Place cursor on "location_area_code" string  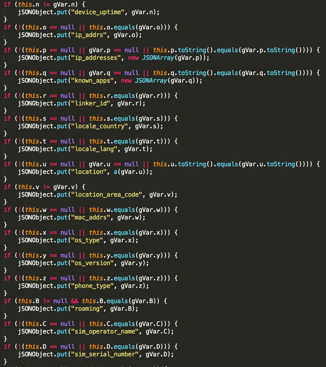click(x=107, y=195)
